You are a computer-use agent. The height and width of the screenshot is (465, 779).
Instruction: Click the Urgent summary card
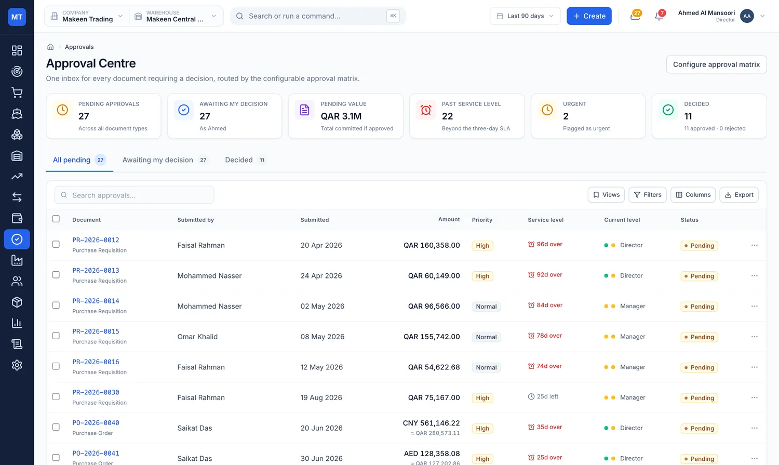(588, 116)
